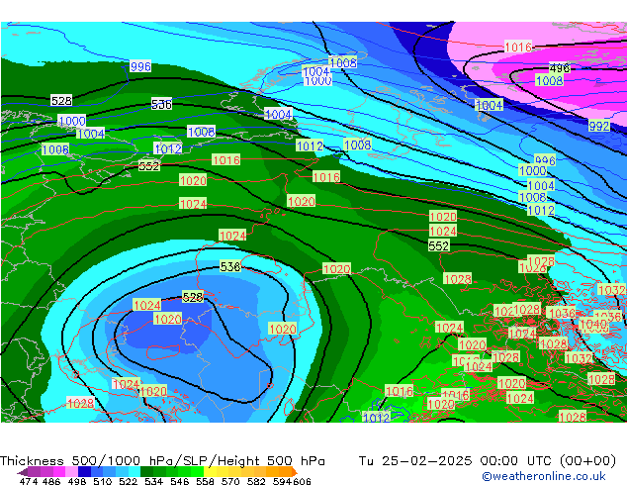The image size is (627, 485).
Task: Click the blue 1006 isobar label
Action: [55, 150]
